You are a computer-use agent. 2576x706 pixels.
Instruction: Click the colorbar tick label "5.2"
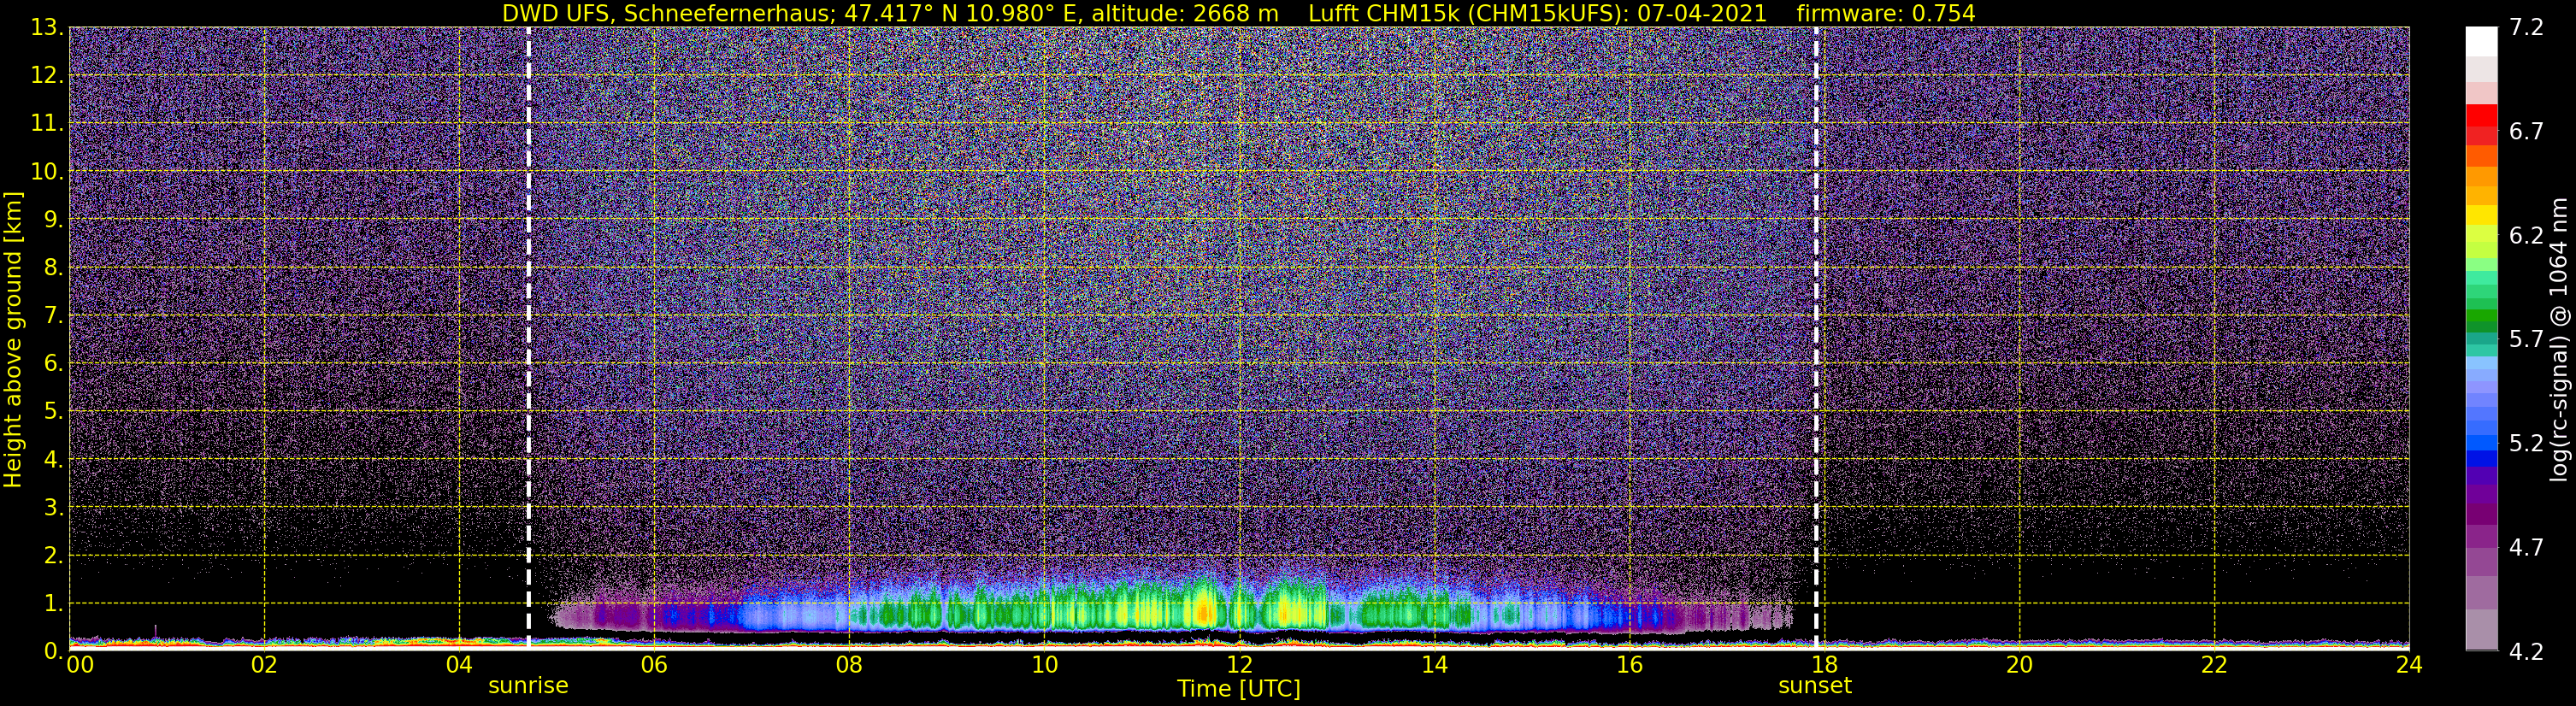click(2526, 444)
